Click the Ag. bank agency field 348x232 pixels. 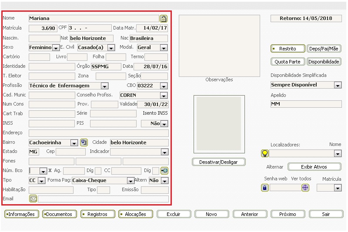(x=74, y=171)
